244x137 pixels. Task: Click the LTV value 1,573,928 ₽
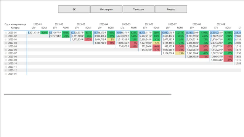pyautogui.click(x=78, y=40)
